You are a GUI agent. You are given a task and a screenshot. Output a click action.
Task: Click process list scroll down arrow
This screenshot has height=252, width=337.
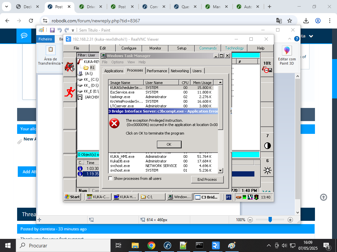click(220, 171)
